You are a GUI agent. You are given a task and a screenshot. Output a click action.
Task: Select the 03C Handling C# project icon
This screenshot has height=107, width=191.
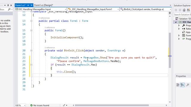180,22
